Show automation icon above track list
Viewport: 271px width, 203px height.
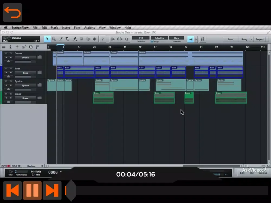[x=24, y=47]
